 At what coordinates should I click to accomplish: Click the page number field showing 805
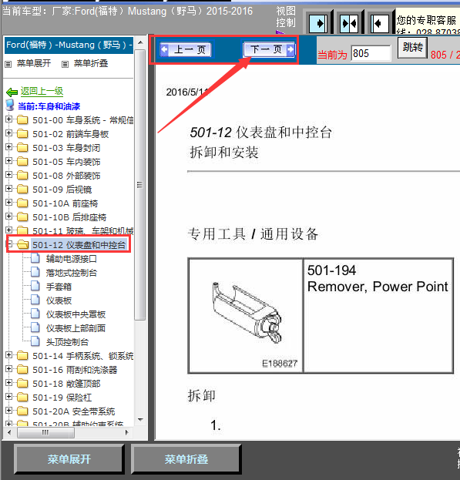(371, 54)
